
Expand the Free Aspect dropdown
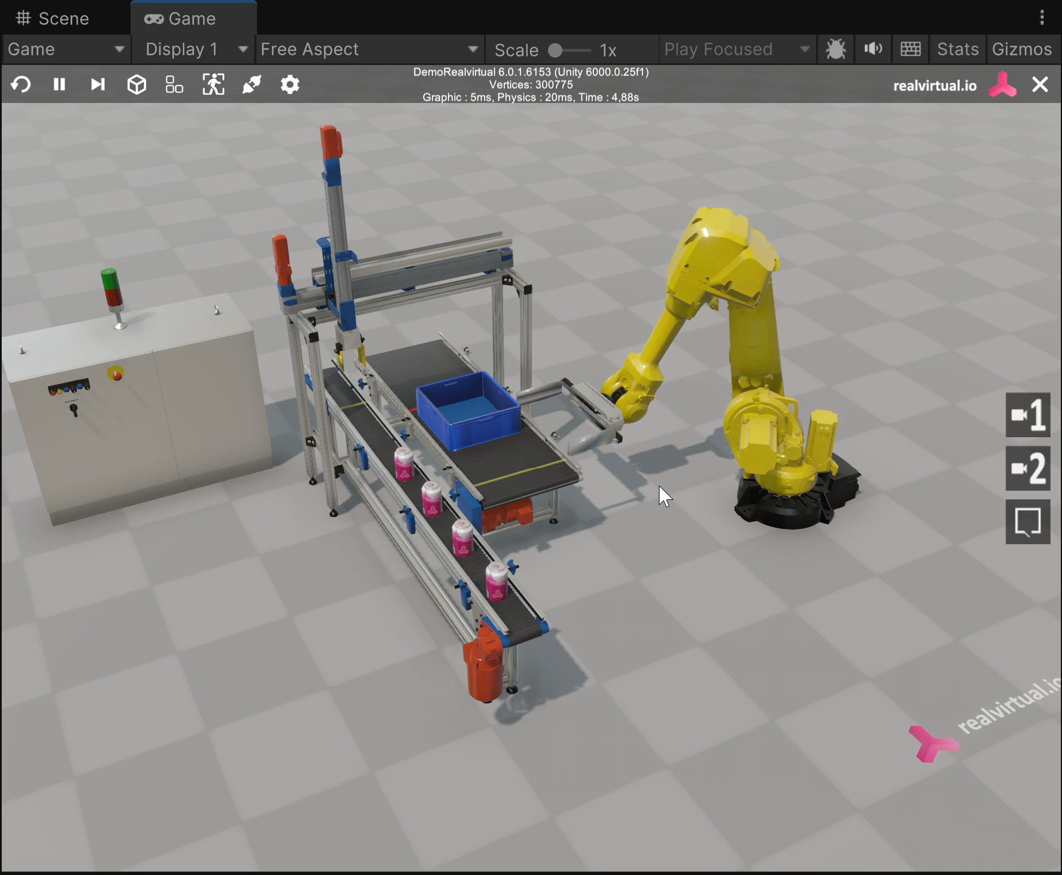(x=369, y=49)
